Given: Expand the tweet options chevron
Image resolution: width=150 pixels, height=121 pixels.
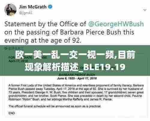Looking at the screenshot, I should [x=145, y=10].
